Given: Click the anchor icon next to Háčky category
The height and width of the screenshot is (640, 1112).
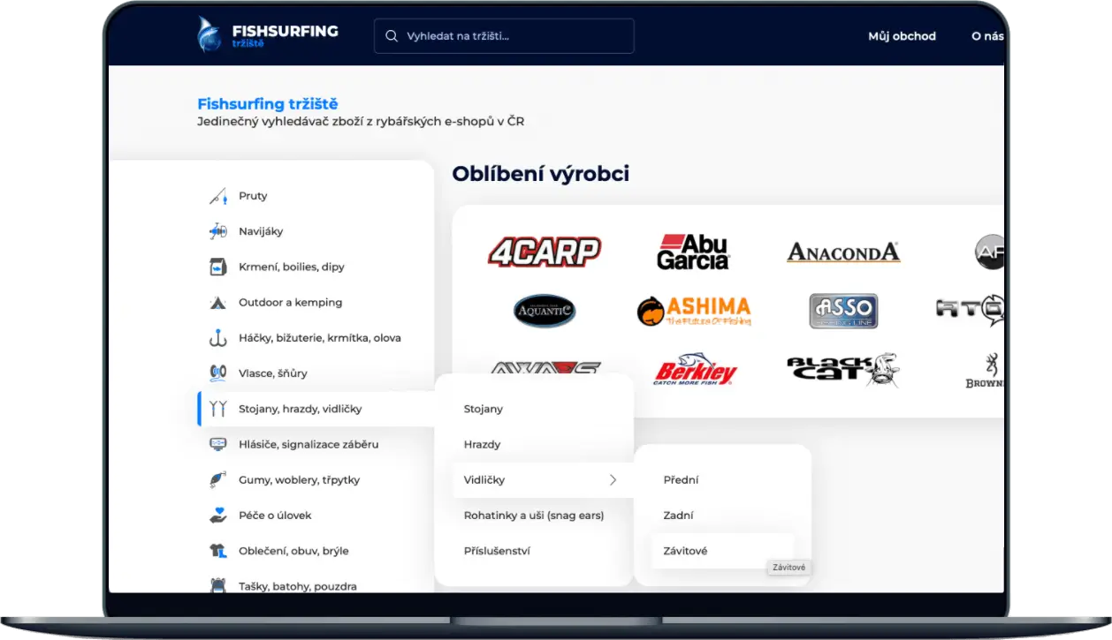Looking at the screenshot, I should (x=217, y=337).
